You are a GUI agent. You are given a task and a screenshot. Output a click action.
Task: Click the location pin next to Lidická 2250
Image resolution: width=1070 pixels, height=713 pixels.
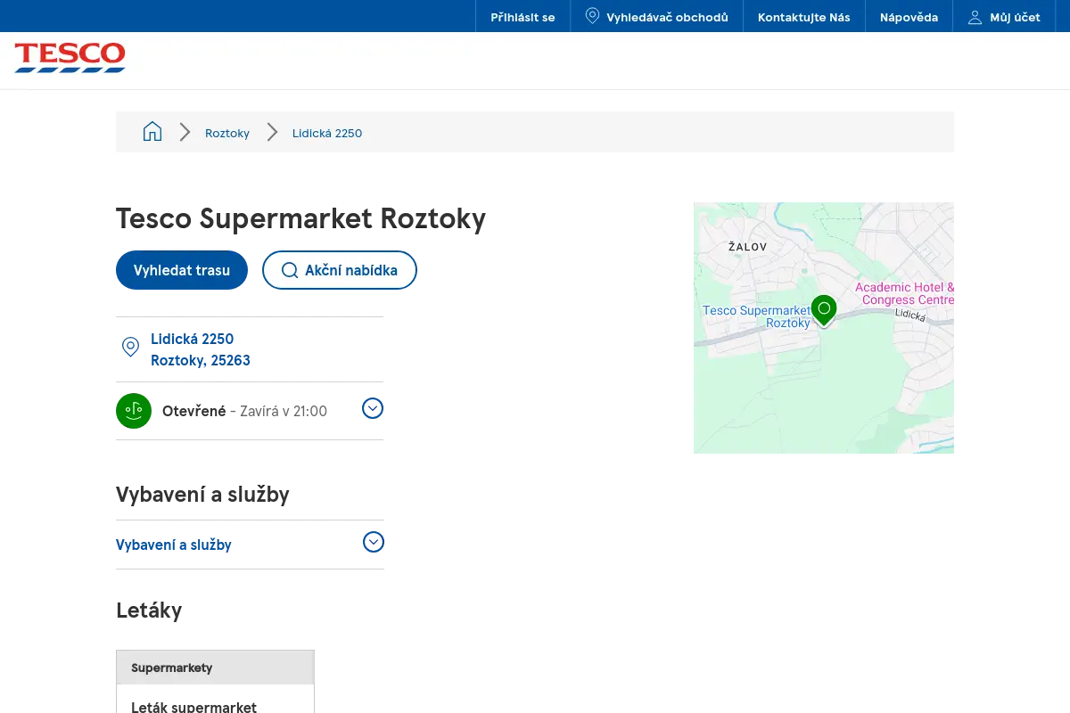pyautogui.click(x=130, y=348)
